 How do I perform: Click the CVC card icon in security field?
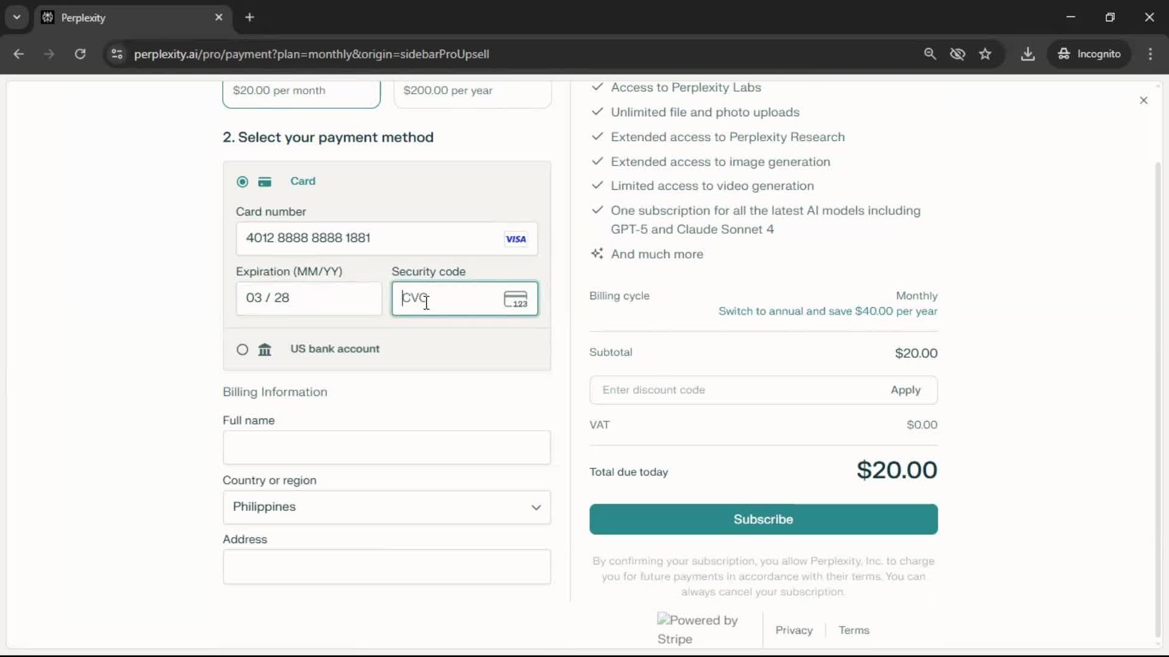coord(516,299)
